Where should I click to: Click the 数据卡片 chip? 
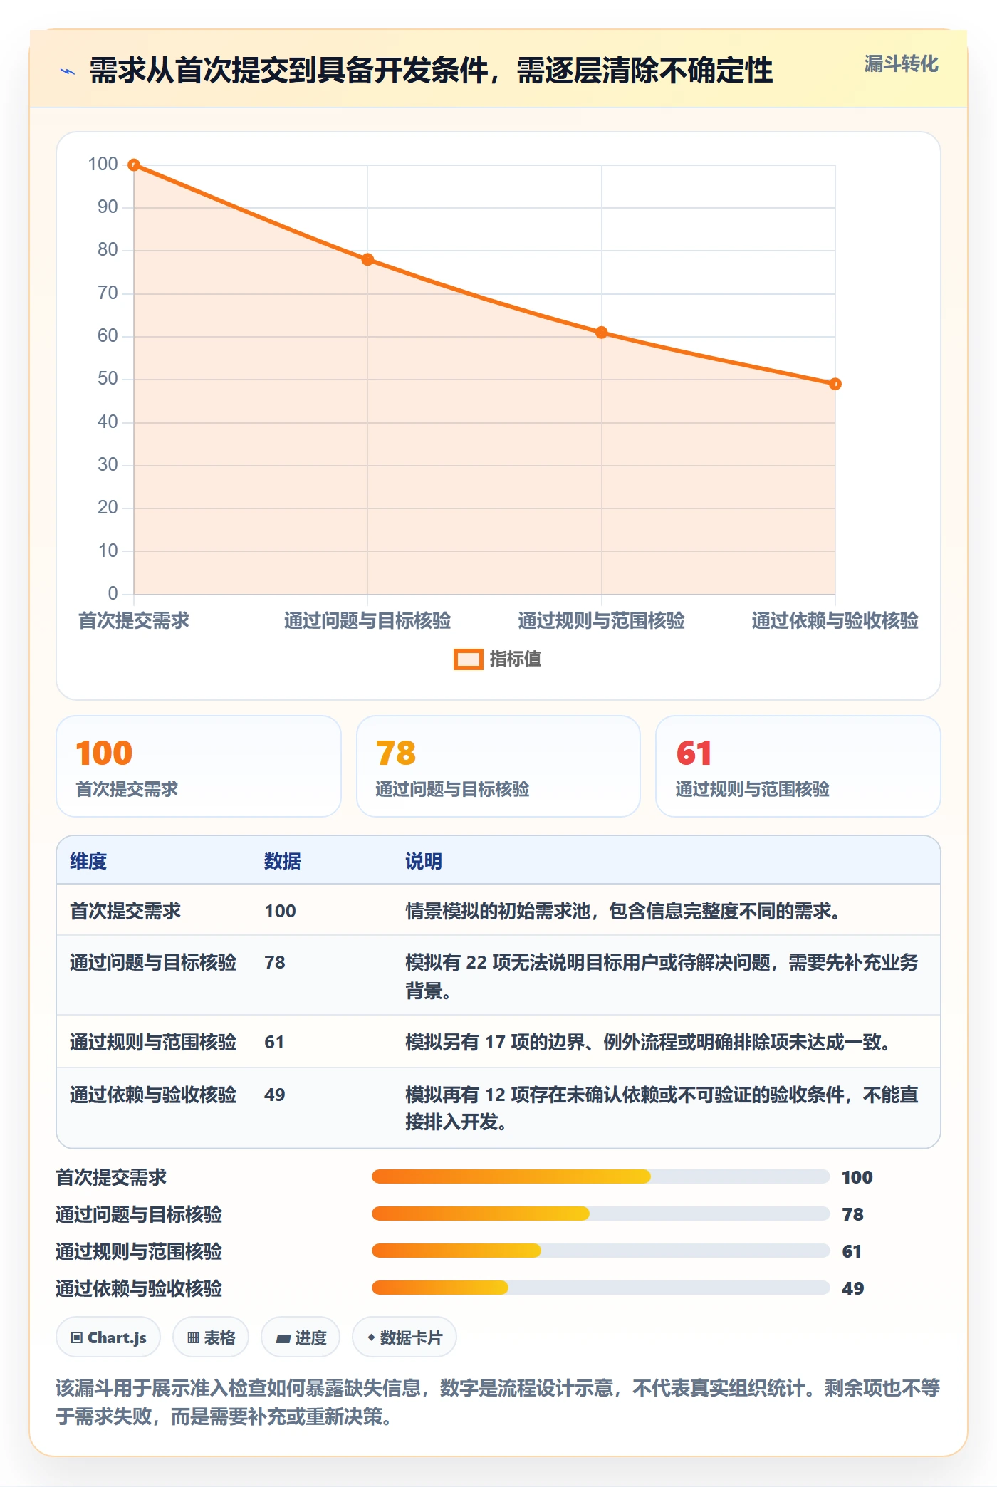(x=404, y=1337)
